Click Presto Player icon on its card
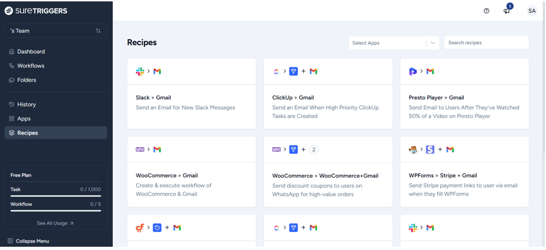Image resolution: width=546 pixels, height=250 pixels. pyautogui.click(x=413, y=71)
